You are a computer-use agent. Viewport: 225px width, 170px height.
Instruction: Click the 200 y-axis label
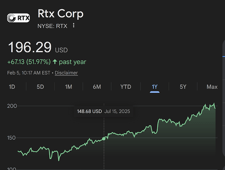click(11, 106)
